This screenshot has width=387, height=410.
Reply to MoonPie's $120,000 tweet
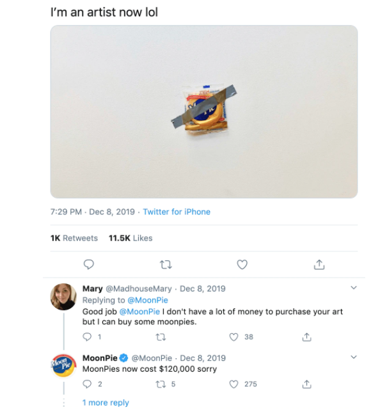pyautogui.click(x=88, y=384)
